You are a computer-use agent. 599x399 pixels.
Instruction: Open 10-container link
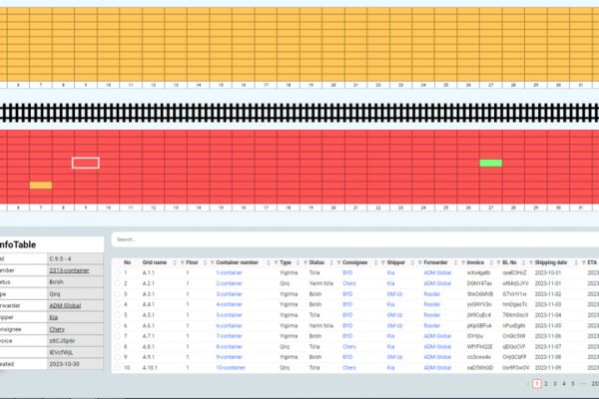(231, 368)
